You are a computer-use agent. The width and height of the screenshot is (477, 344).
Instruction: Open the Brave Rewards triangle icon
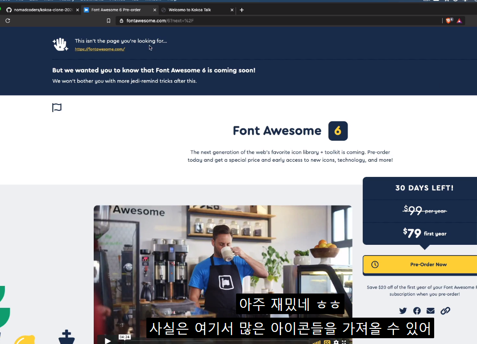click(x=459, y=21)
